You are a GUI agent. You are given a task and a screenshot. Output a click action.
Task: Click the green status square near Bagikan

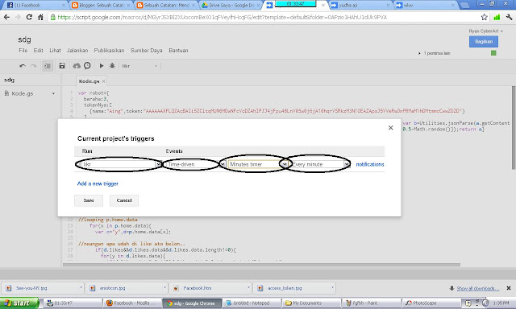(493, 53)
